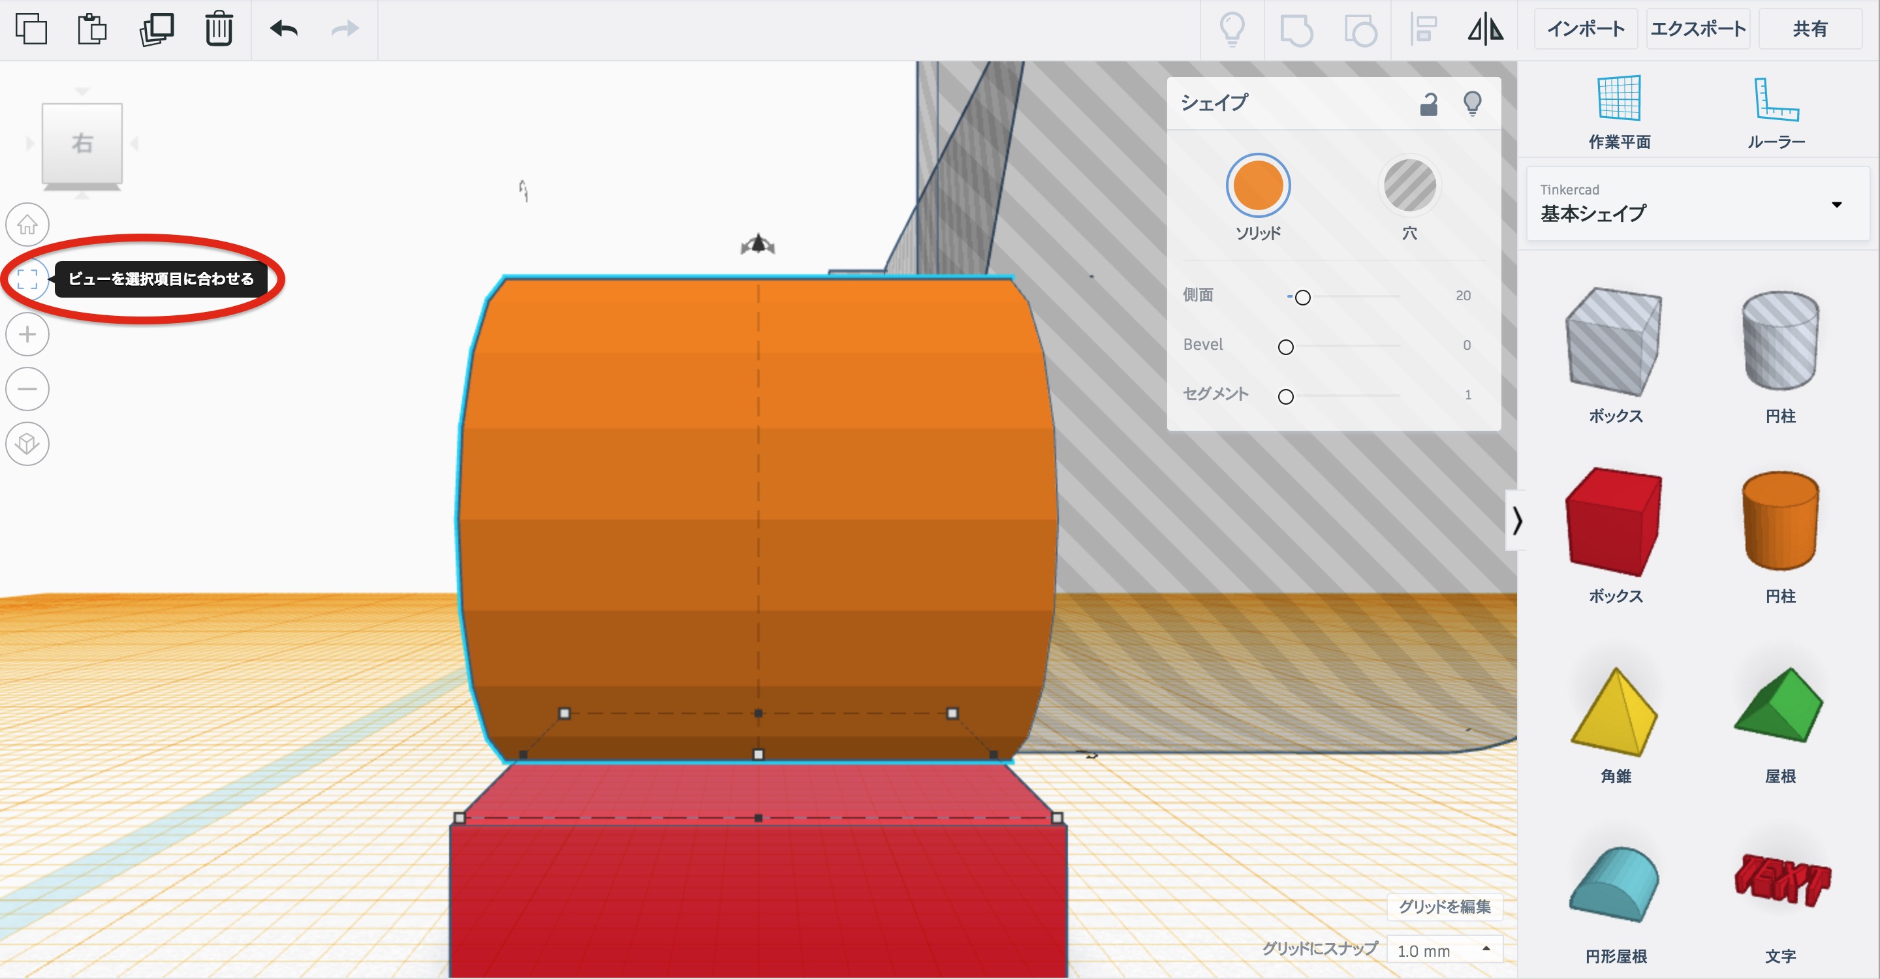Screen dimensions: 1880x979
Task: Click the 側面 sides slider handle
Action: coord(1303,297)
